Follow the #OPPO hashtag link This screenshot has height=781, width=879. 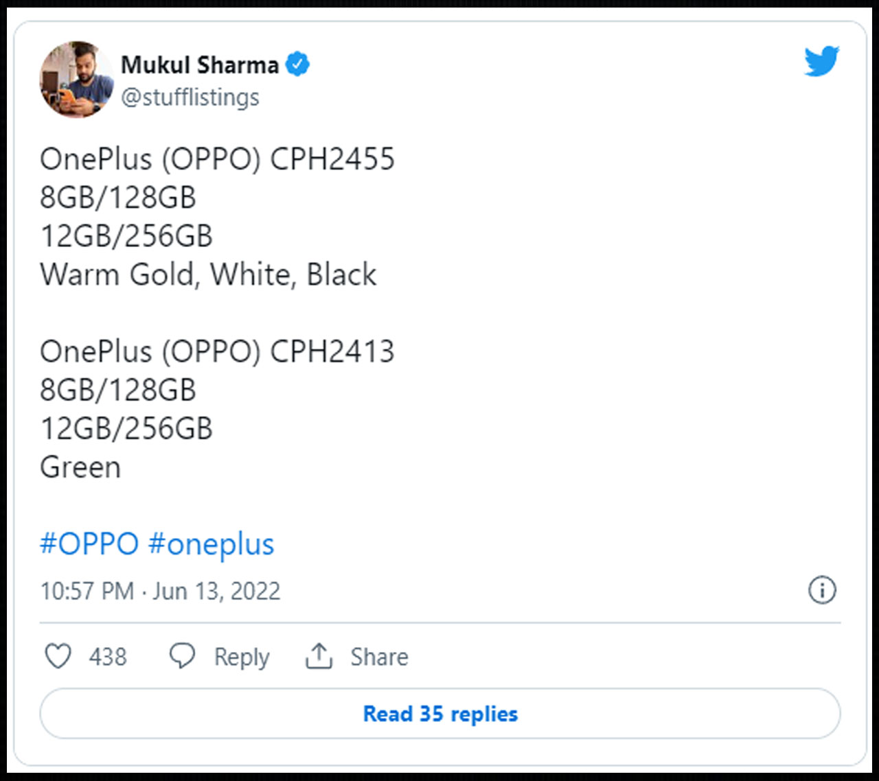click(89, 544)
